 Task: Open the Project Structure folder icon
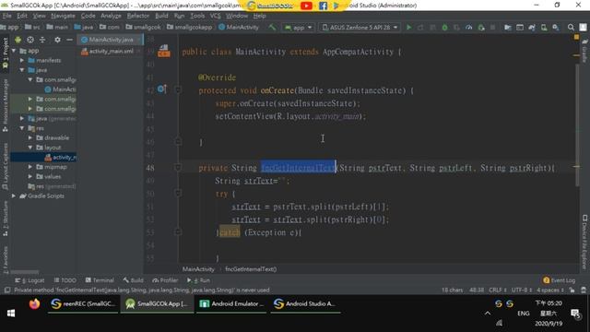click(508, 27)
